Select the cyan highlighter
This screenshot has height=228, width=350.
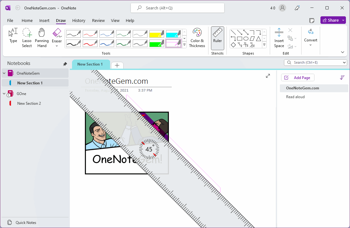pos(174,34)
